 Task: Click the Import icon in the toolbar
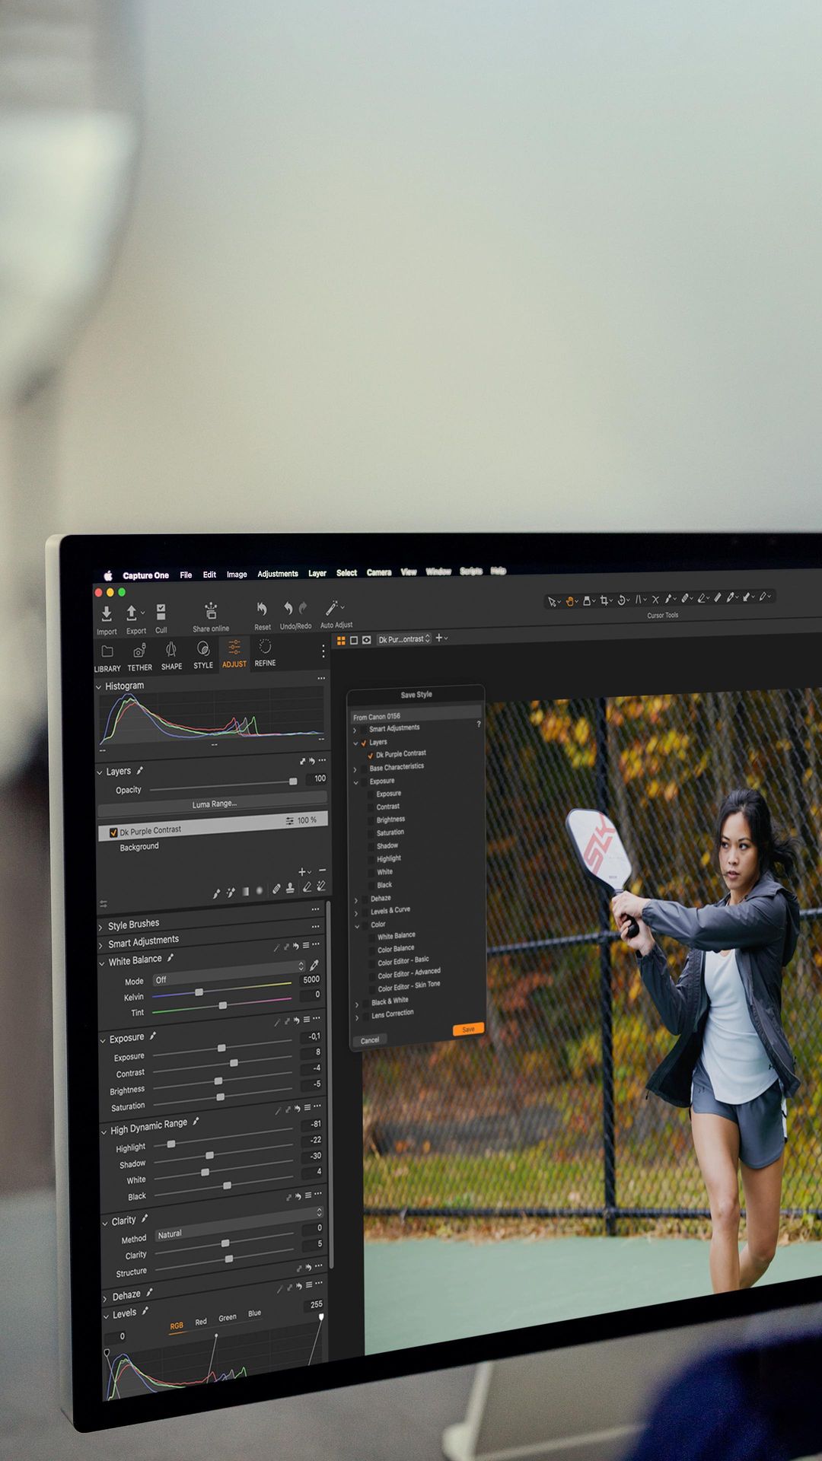pos(107,614)
